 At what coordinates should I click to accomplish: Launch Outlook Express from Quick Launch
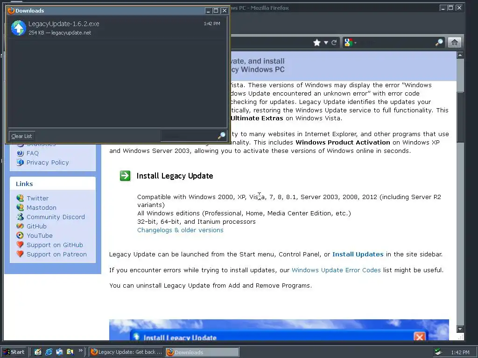(x=59, y=352)
